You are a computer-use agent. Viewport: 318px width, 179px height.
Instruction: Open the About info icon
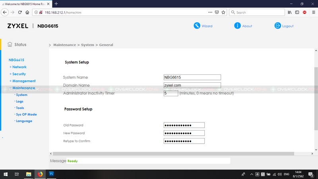click(x=237, y=25)
